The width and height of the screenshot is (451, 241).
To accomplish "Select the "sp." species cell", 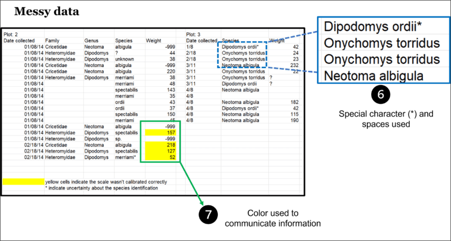I will [x=119, y=139].
